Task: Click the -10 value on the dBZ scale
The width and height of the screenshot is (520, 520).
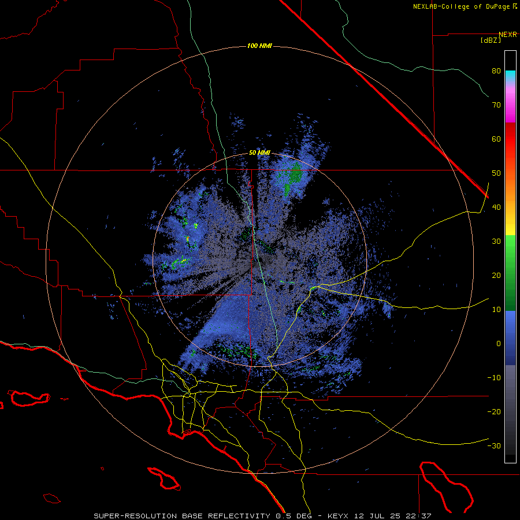Action: tap(494, 378)
